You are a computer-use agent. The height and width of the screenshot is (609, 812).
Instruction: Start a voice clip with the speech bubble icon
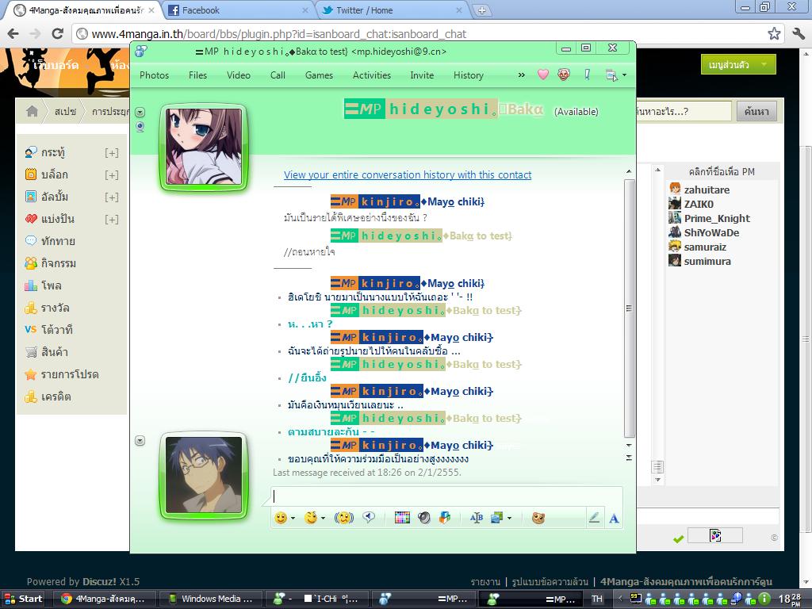369,518
